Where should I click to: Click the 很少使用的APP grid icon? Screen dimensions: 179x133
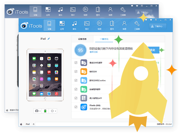(84, 98)
